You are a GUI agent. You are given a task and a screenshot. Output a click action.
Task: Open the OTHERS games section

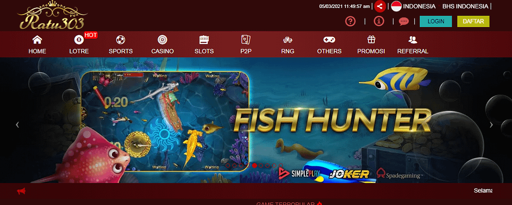(329, 45)
